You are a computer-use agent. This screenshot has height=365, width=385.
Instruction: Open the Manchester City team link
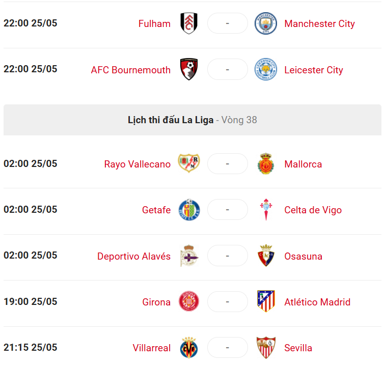[320, 24]
